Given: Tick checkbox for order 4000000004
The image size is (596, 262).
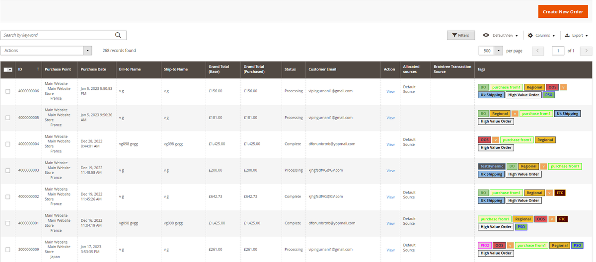Looking at the screenshot, I should (x=7, y=144).
